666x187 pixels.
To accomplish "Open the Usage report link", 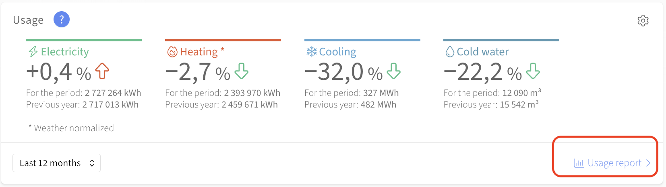I will click(x=614, y=163).
